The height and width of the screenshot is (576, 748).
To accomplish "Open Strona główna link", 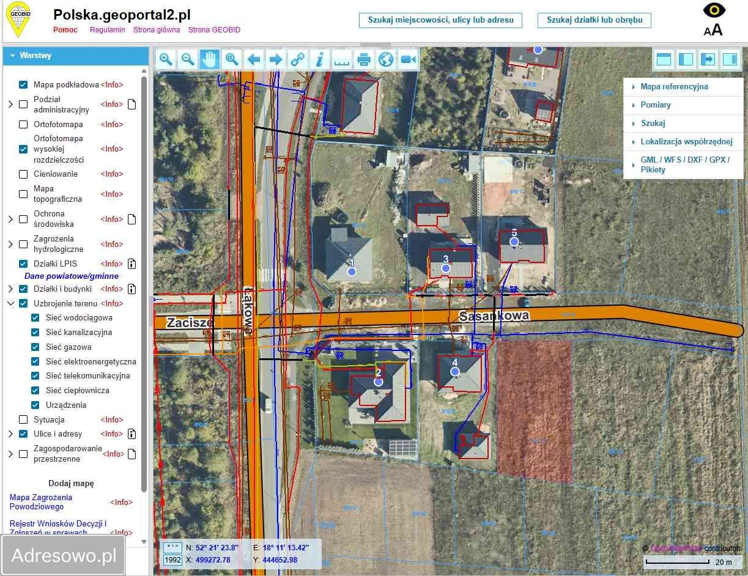I will tap(157, 29).
